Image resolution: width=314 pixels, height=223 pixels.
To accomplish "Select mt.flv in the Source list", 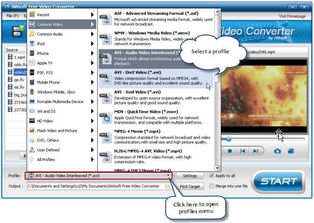I will tap(19, 87).
